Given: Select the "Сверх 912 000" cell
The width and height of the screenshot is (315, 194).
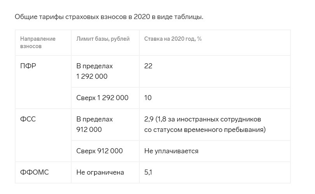Looking at the screenshot, I should click(x=99, y=151).
